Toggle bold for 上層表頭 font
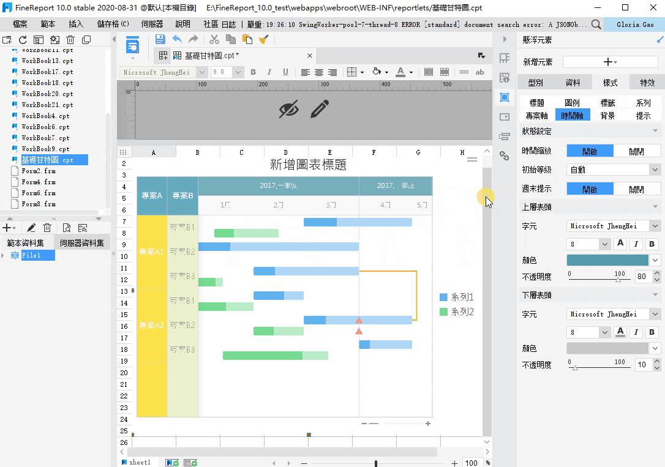Viewport: 665px width, 467px height. (652, 244)
